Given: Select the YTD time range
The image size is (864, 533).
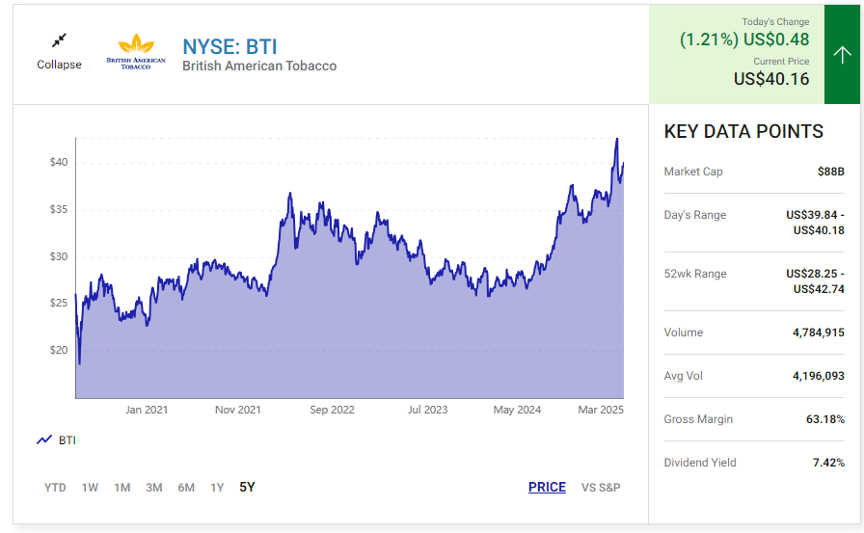Looking at the screenshot, I should point(55,488).
